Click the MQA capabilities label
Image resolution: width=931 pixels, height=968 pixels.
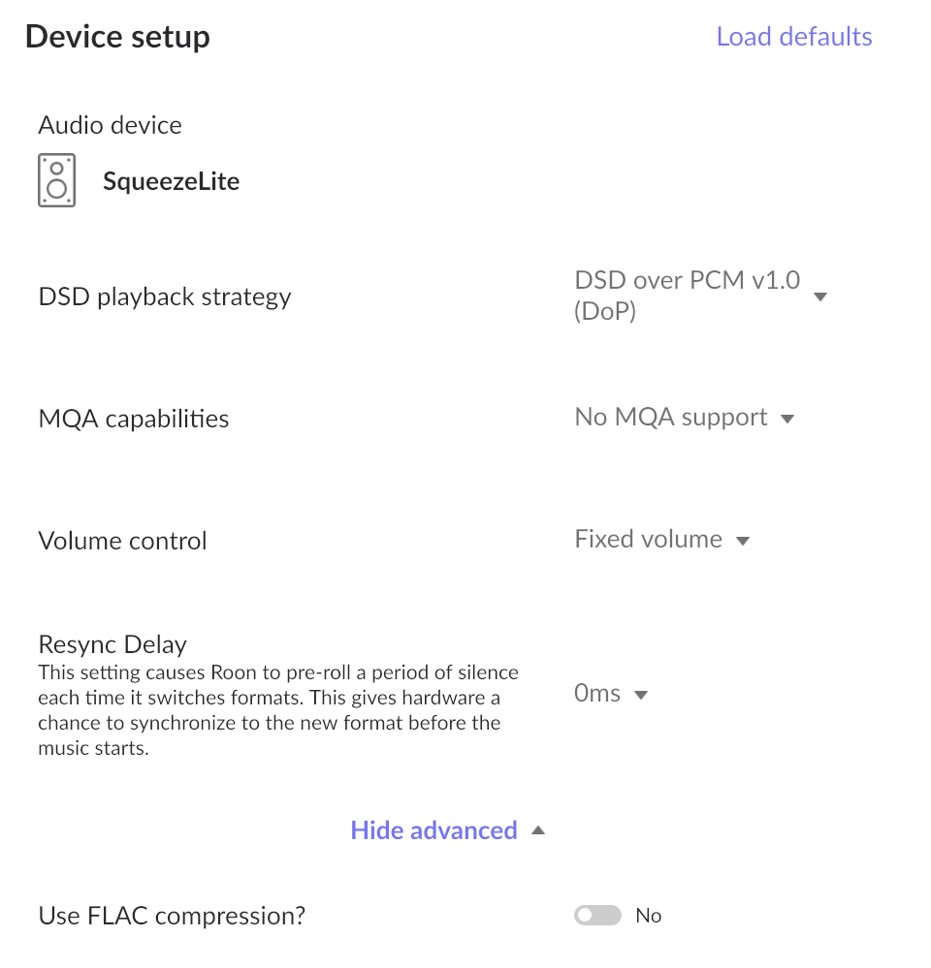pyautogui.click(x=134, y=420)
